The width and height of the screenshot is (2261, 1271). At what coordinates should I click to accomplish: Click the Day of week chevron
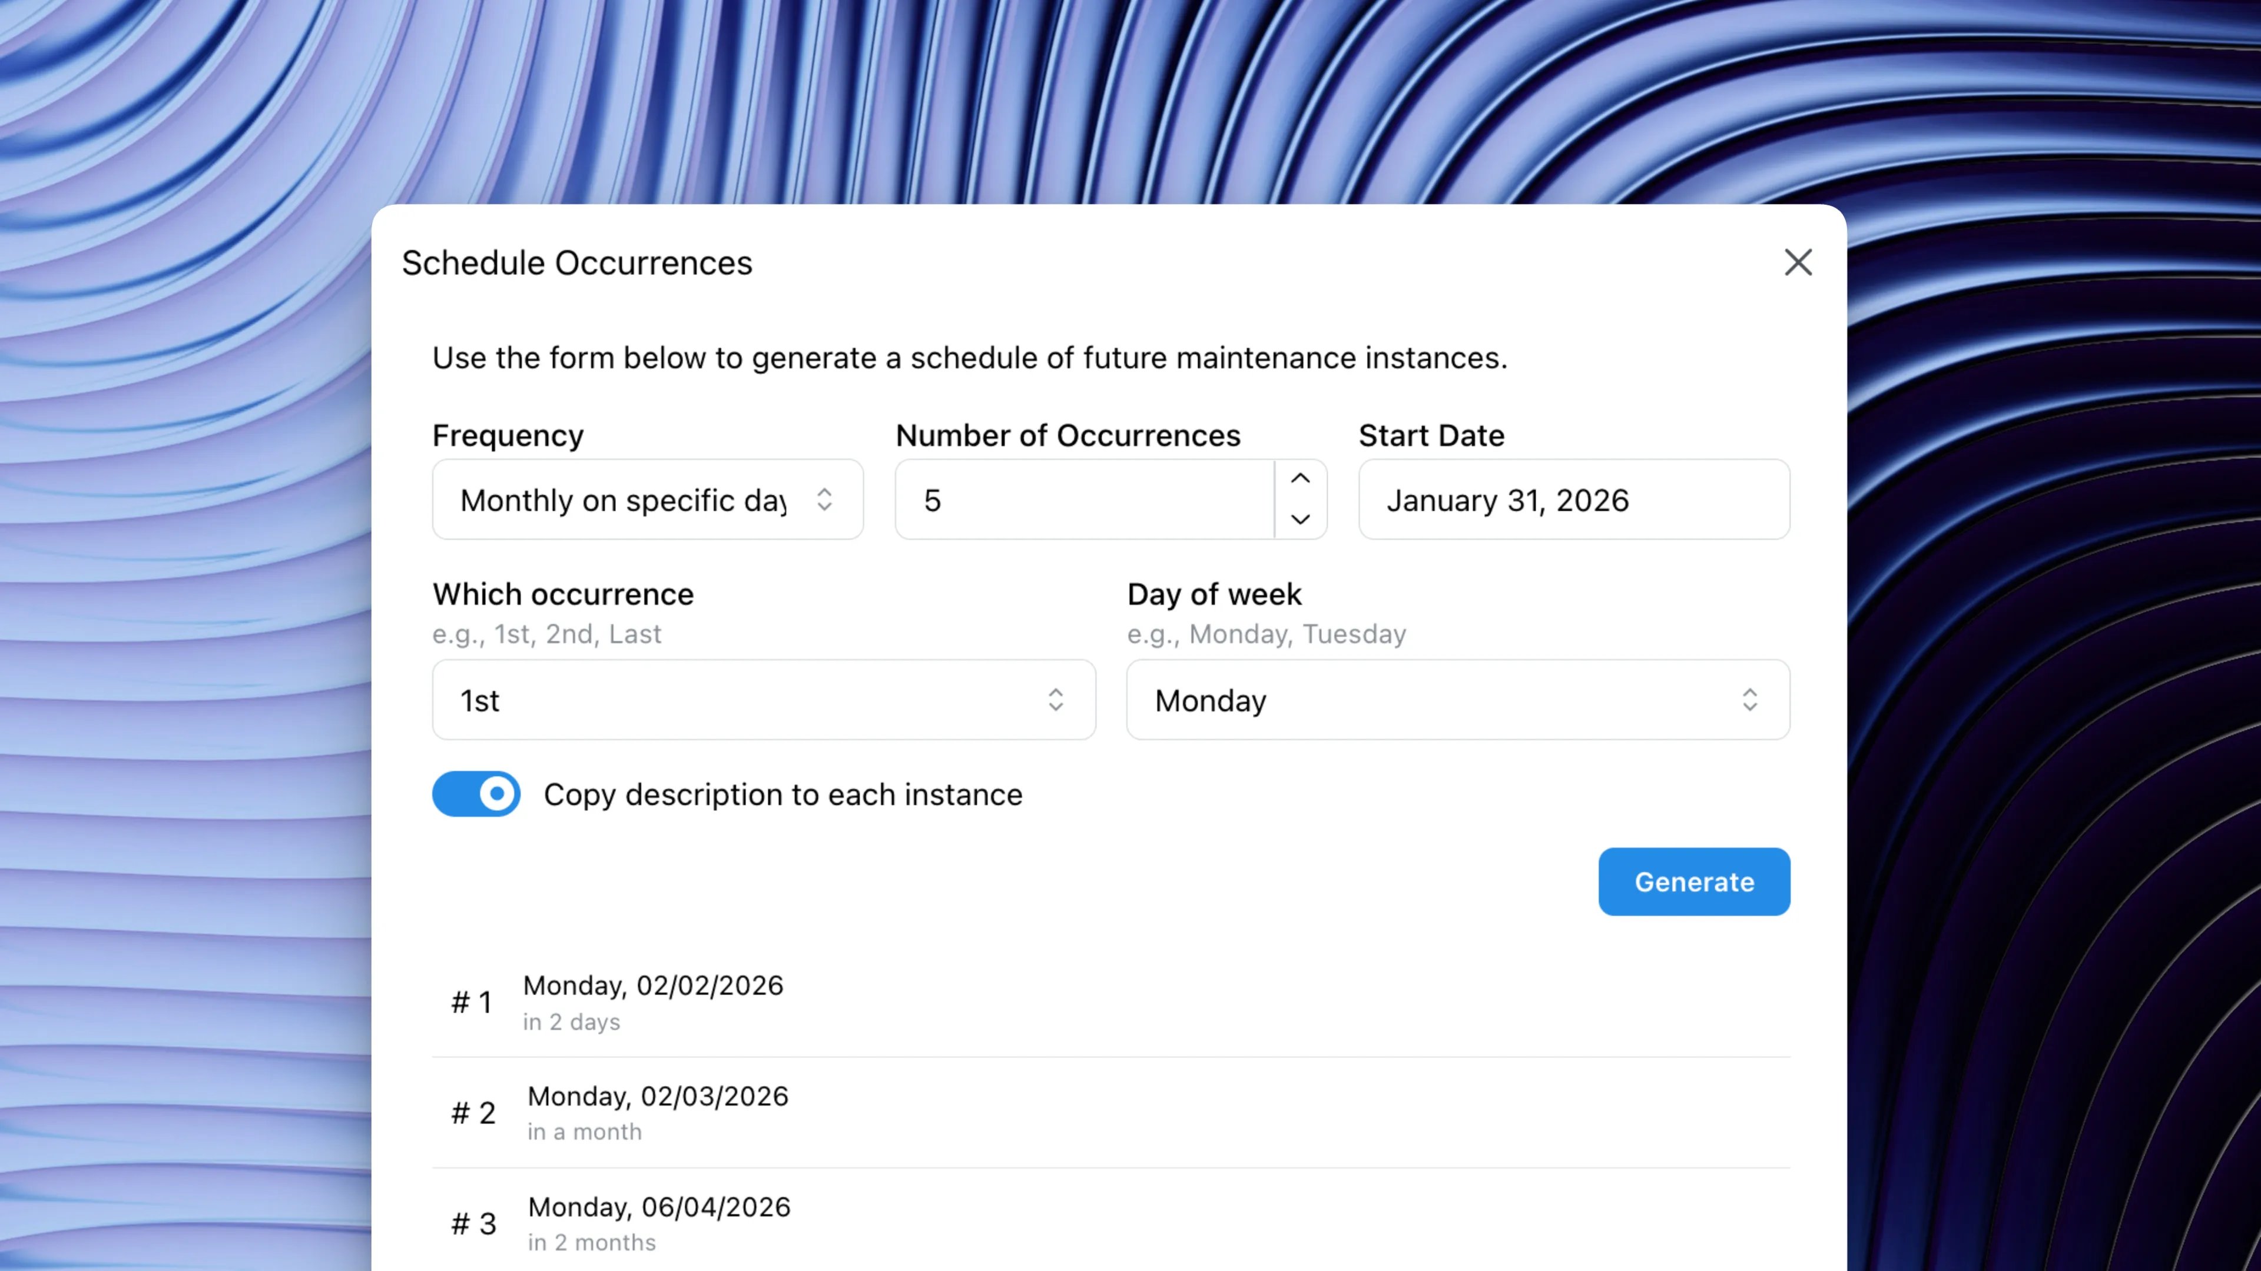click(1751, 699)
